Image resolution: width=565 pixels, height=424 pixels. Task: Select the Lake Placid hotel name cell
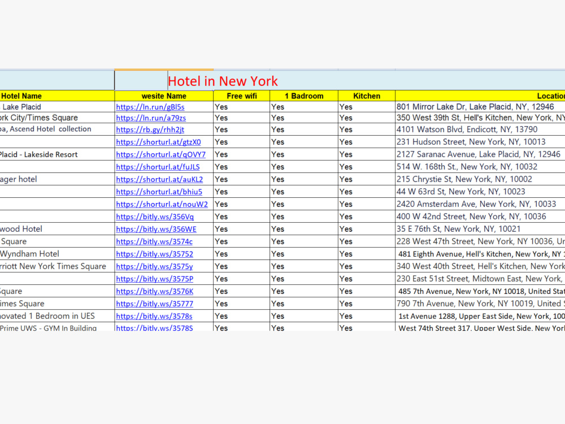57,107
